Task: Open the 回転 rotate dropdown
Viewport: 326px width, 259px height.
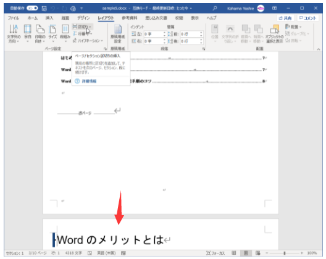Action: click(x=293, y=40)
